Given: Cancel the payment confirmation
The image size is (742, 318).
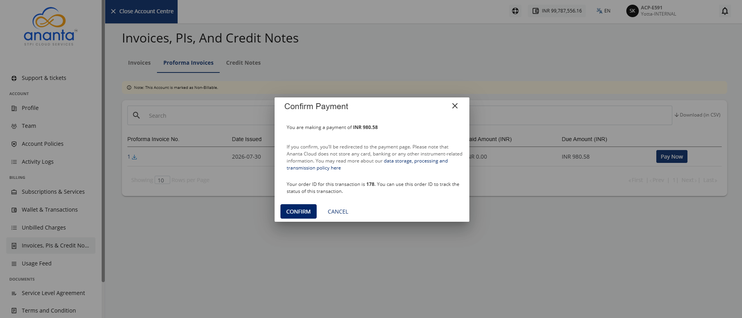Looking at the screenshot, I should pos(338,212).
